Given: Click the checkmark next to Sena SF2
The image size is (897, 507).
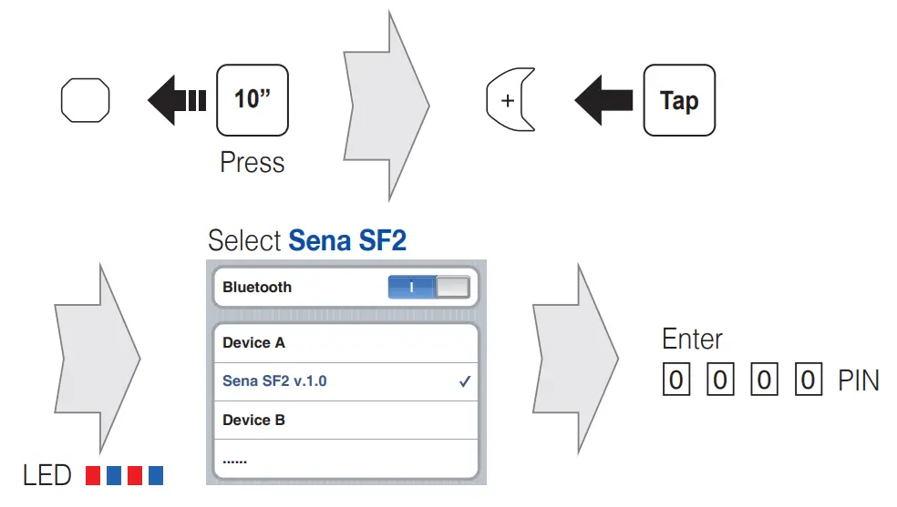Looking at the screenshot, I should click(x=465, y=382).
